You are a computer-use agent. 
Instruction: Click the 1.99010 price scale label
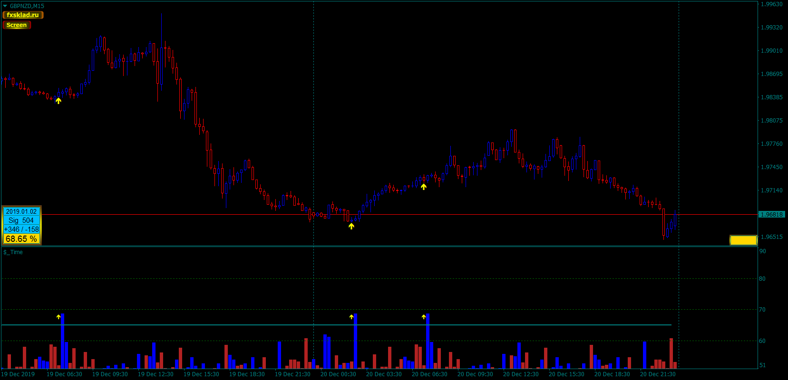(x=771, y=51)
